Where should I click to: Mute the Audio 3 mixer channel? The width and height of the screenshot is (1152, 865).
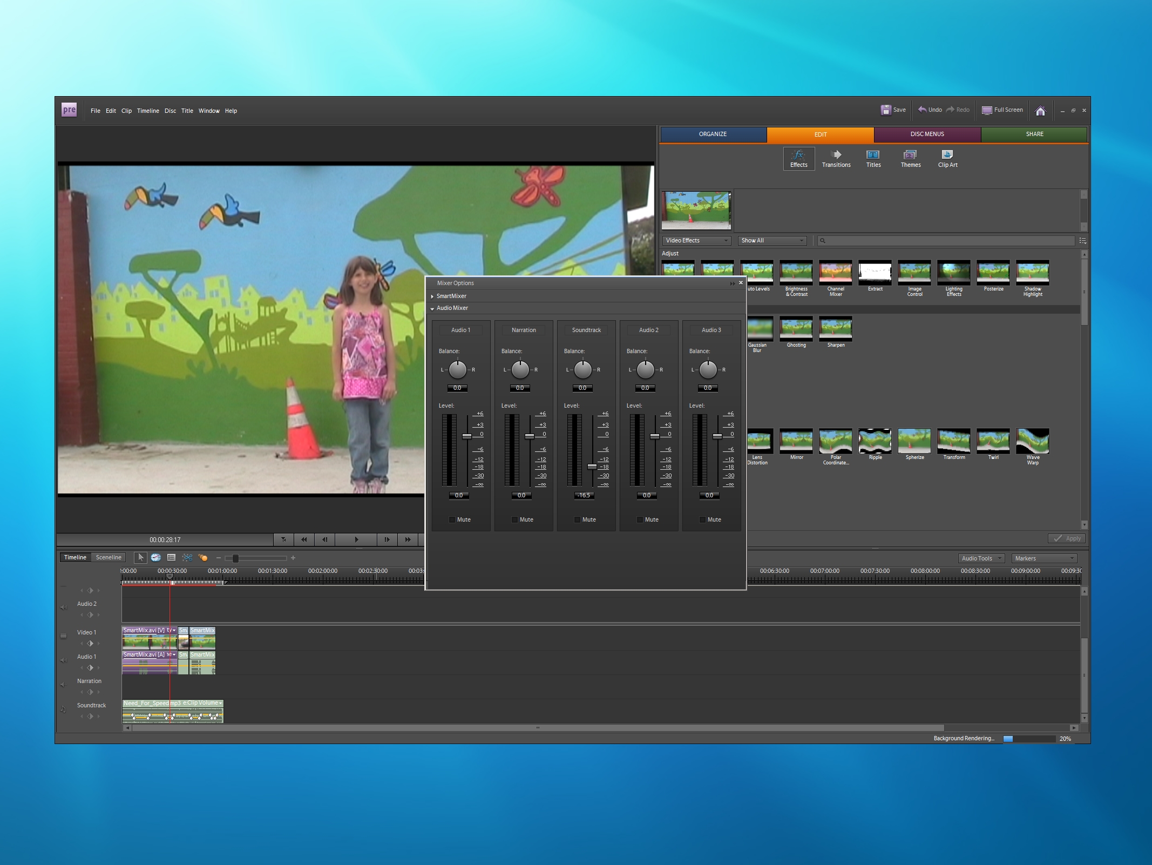coord(703,519)
